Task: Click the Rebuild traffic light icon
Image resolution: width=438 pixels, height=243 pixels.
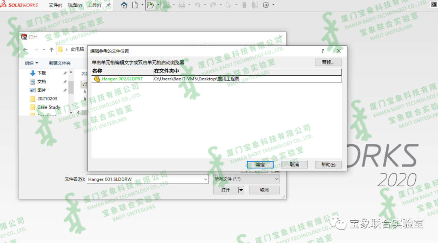Action: click(245, 5)
